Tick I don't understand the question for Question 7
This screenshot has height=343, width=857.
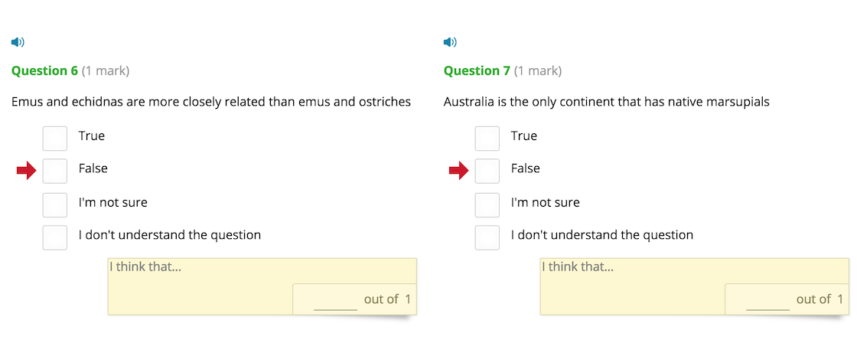point(487,237)
